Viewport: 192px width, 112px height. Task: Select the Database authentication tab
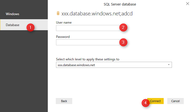13,25
